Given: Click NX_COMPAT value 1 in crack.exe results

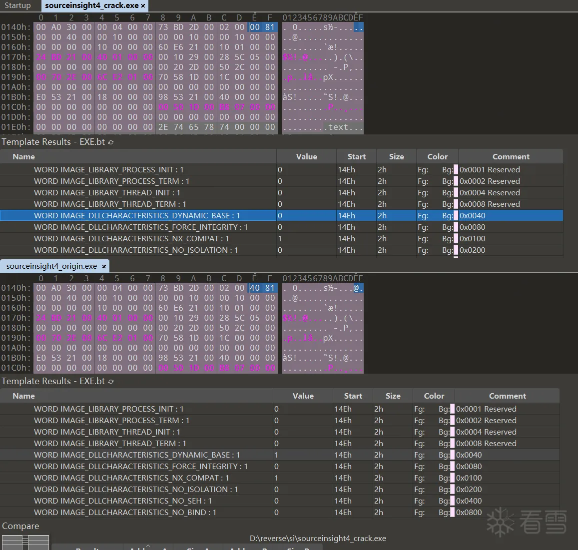Looking at the screenshot, I should tap(280, 238).
